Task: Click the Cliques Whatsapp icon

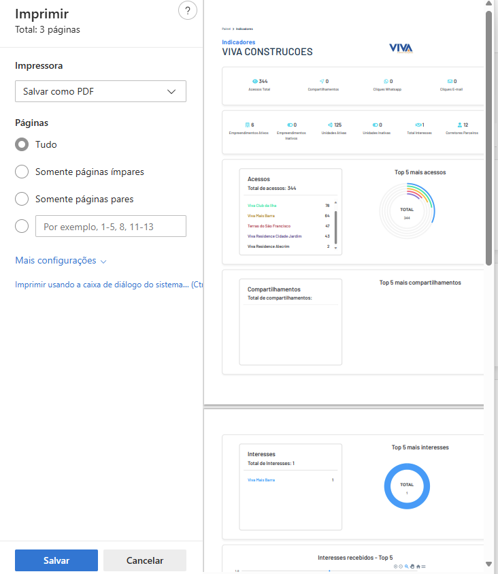Action: 386,81
